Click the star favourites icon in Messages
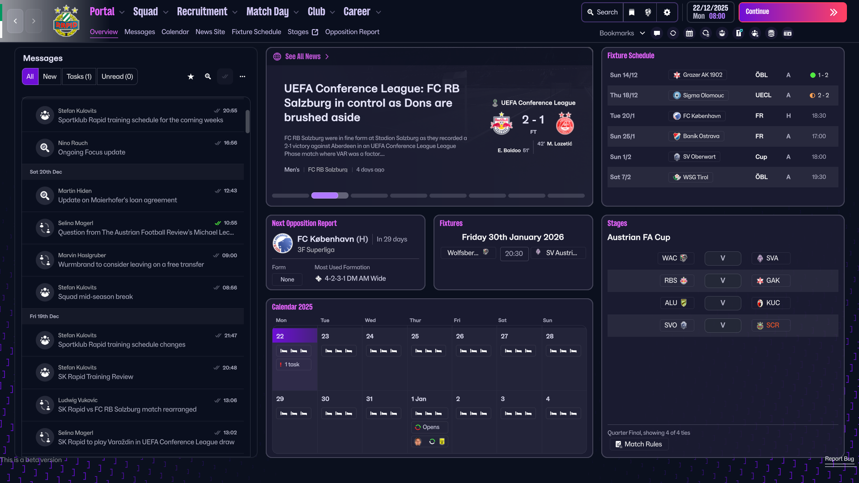 coord(191,76)
